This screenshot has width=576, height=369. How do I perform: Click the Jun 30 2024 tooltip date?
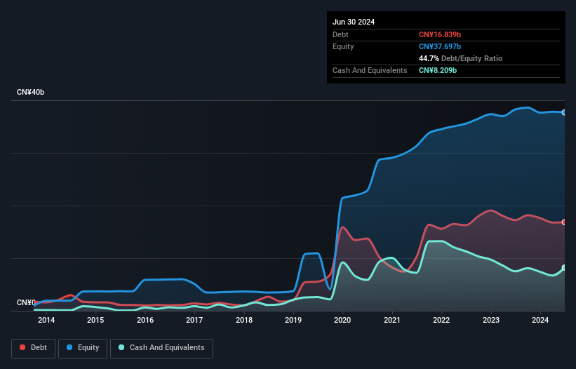click(354, 22)
